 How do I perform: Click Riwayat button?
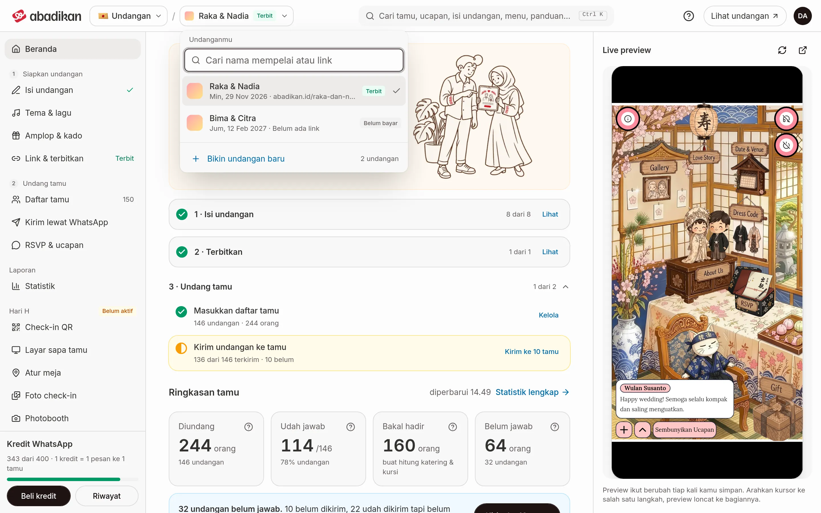coord(107,496)
